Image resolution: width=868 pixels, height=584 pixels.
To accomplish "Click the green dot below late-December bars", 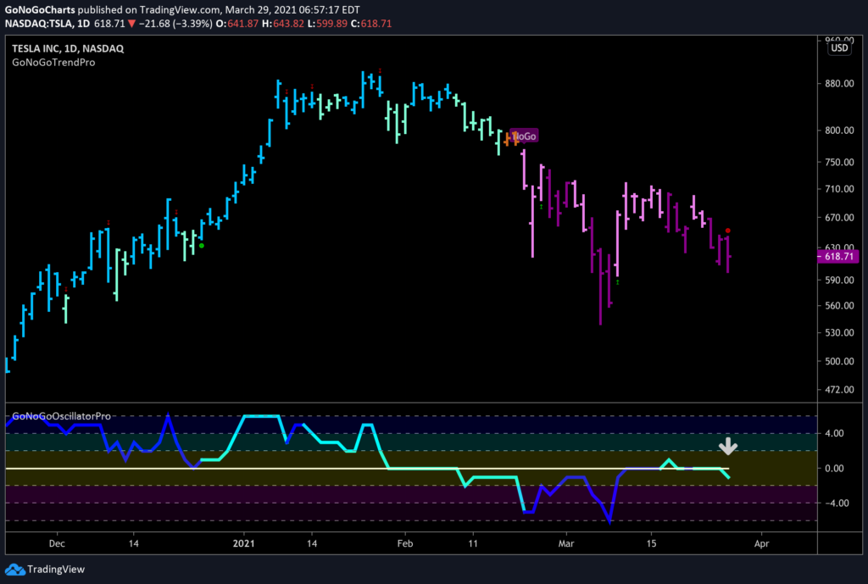I will [x=202, y=245].
